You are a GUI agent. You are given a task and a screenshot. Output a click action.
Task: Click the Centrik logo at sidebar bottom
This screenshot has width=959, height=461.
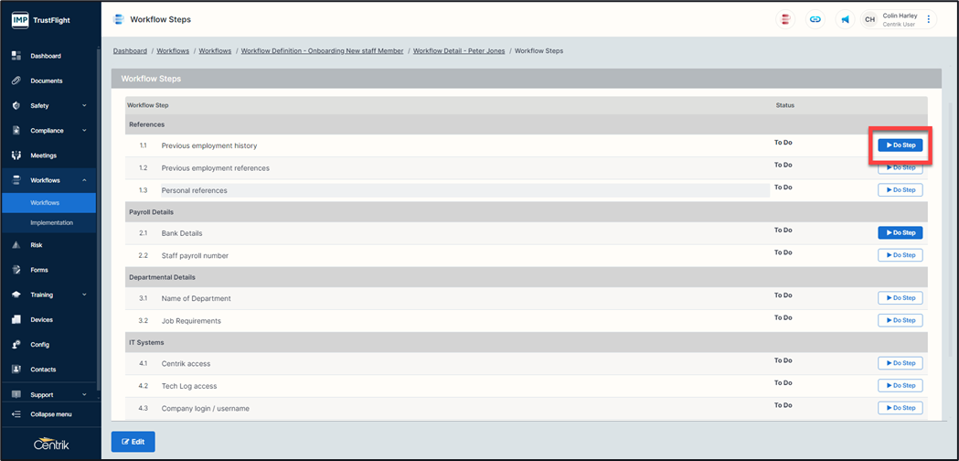[51, 445]
